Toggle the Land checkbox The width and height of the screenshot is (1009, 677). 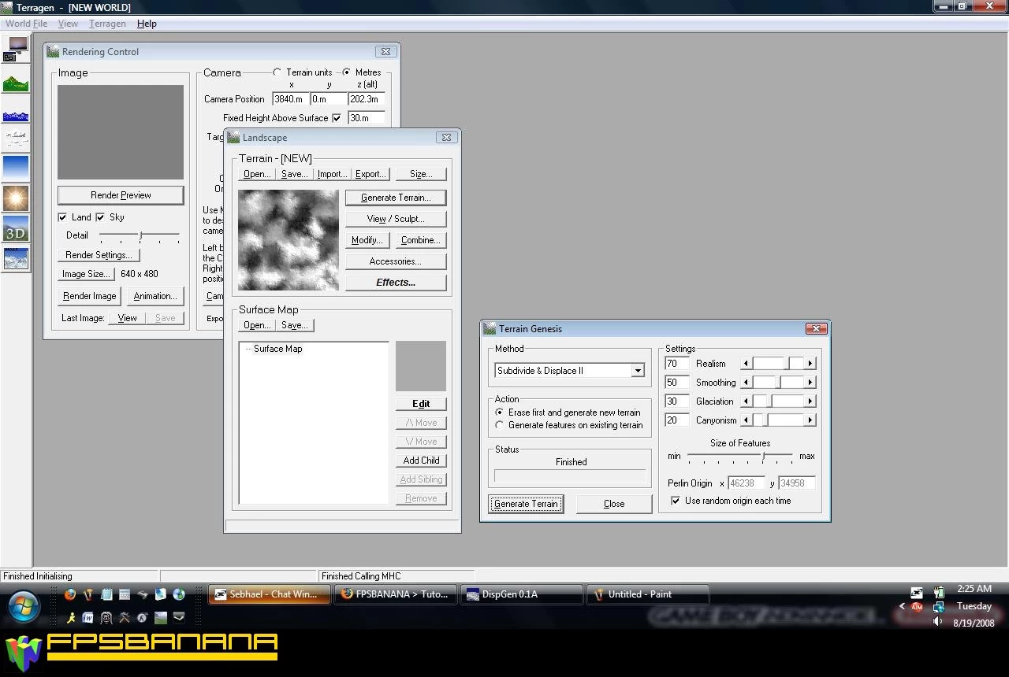coord(63,217)
